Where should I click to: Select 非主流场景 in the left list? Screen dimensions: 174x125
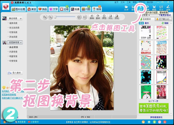coord(14,28)
